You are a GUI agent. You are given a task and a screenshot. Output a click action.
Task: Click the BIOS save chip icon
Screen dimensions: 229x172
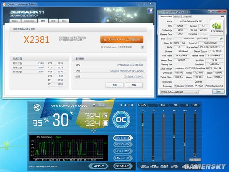(221, 39)
